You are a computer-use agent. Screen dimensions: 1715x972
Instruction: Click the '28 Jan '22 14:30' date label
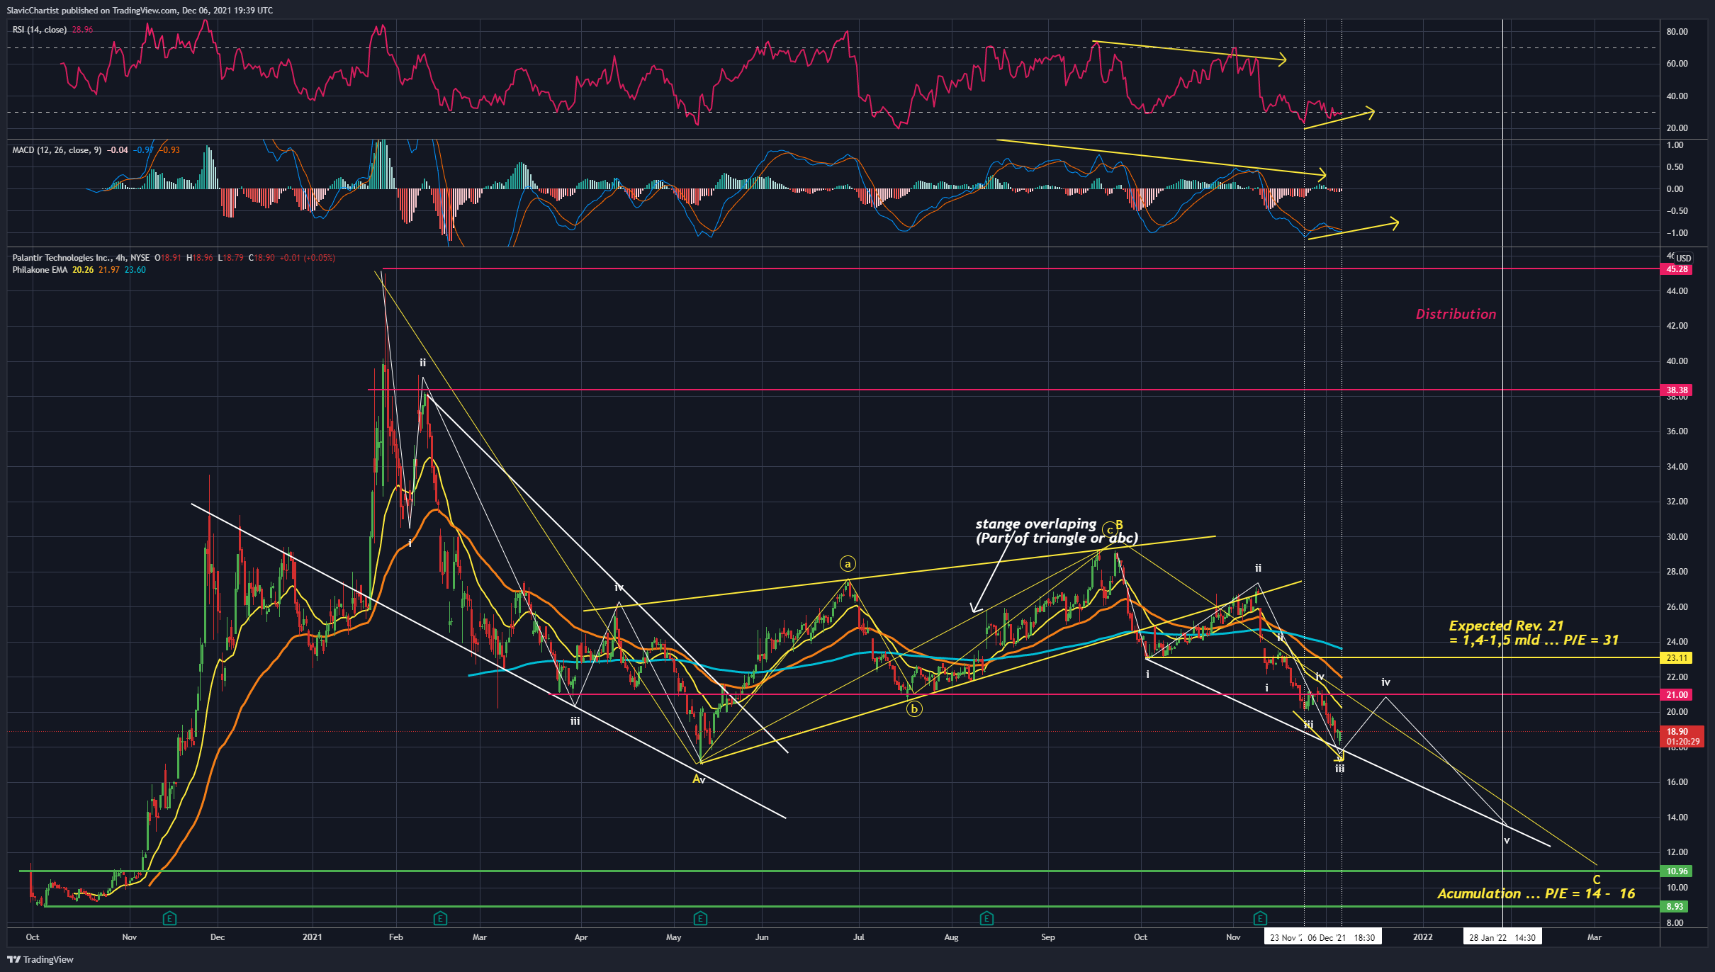click(x=1502, y=937)
